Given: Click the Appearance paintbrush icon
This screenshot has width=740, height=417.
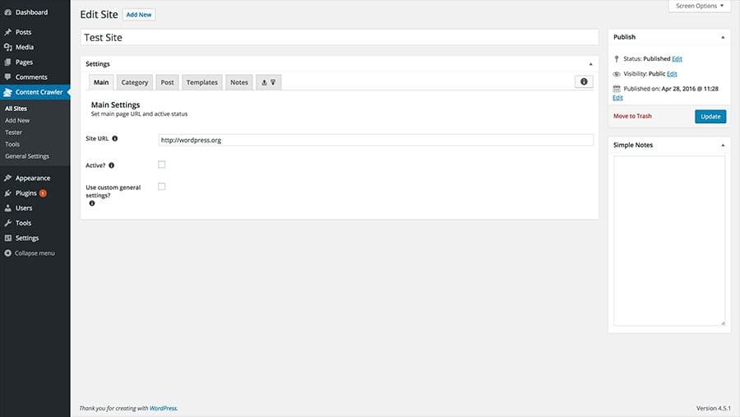Looking at the screenshot, I should click(x=7, y=178).
